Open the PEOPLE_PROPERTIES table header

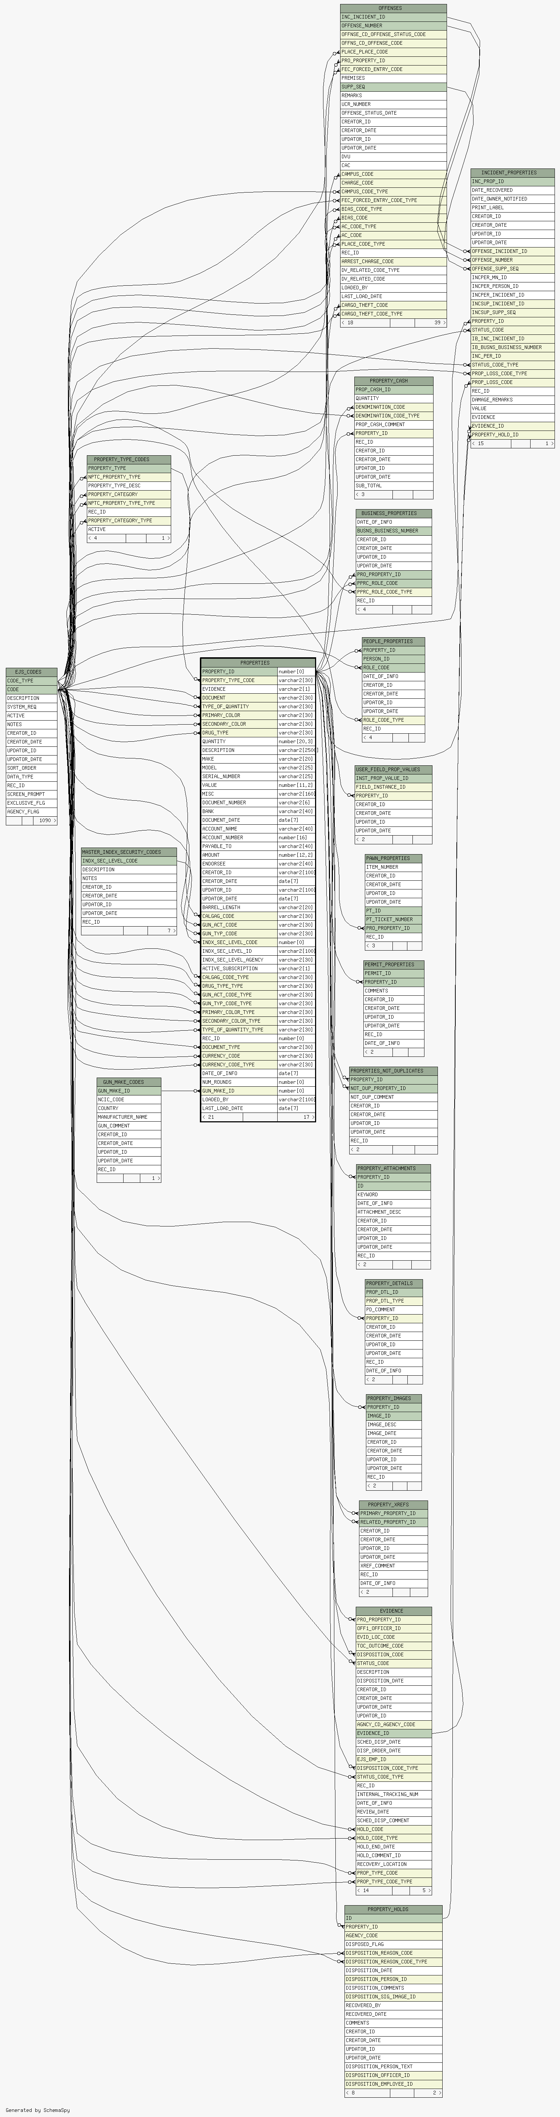pos(393,641)
